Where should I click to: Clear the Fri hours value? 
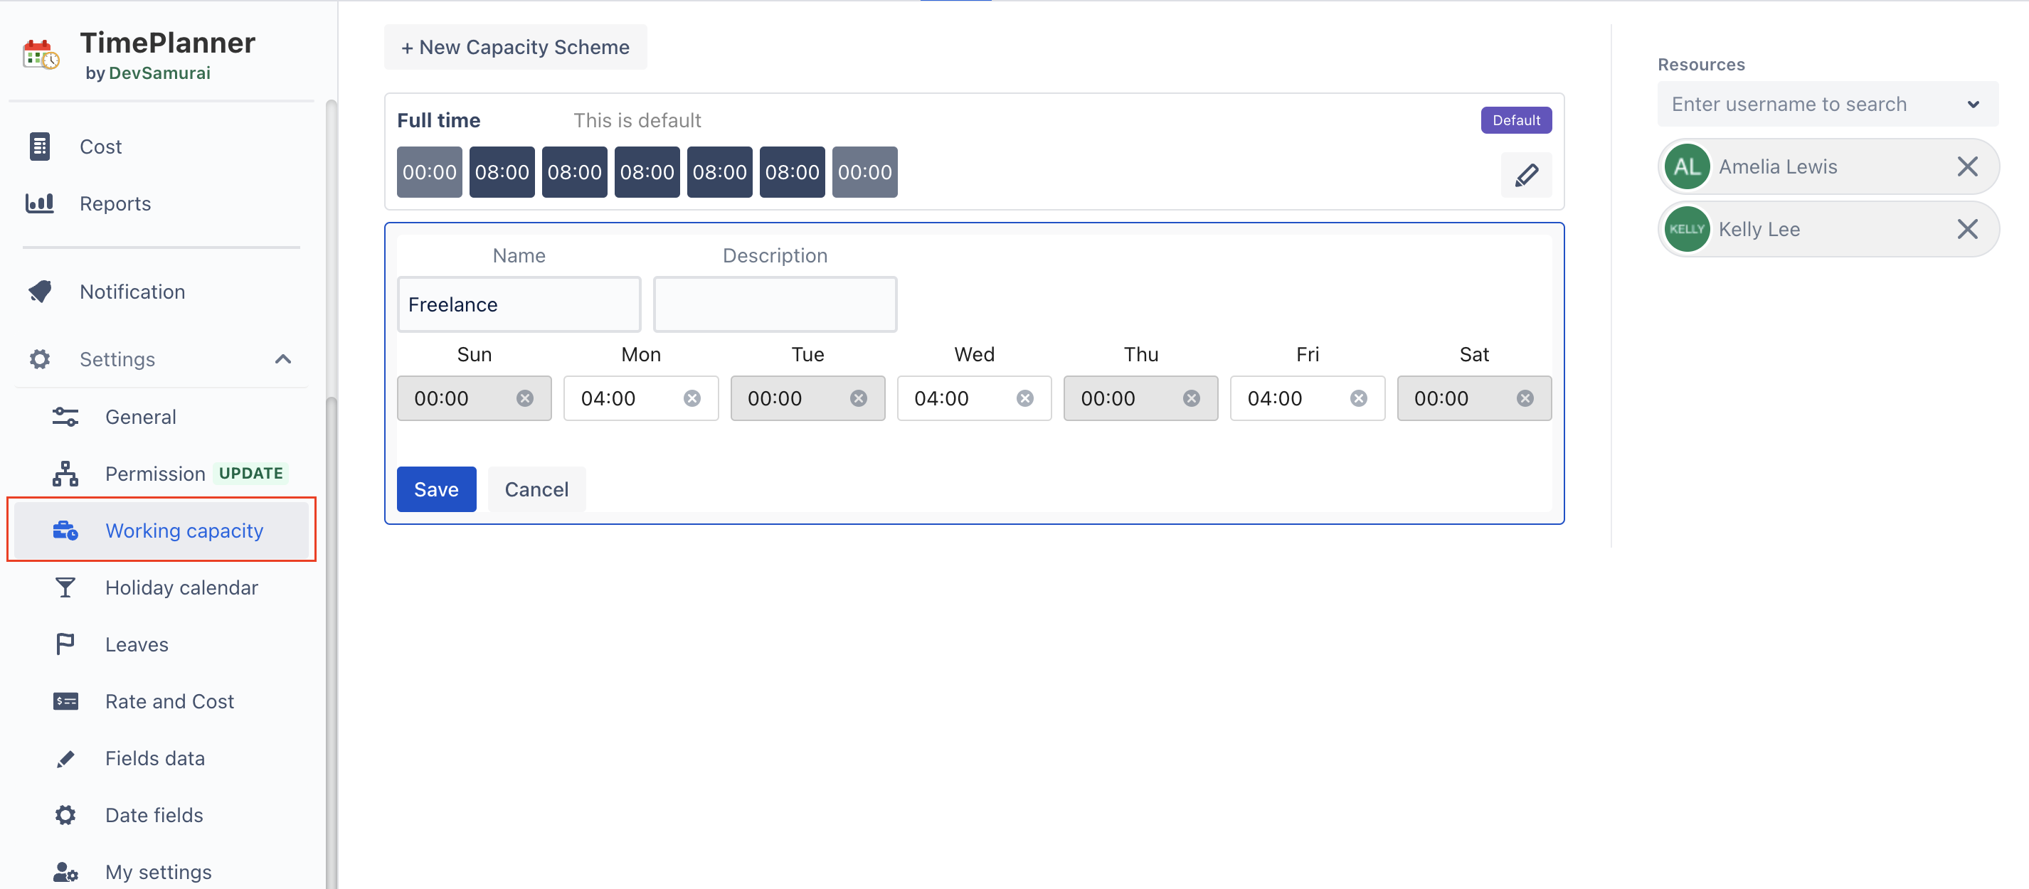(x=1359, y=398)
